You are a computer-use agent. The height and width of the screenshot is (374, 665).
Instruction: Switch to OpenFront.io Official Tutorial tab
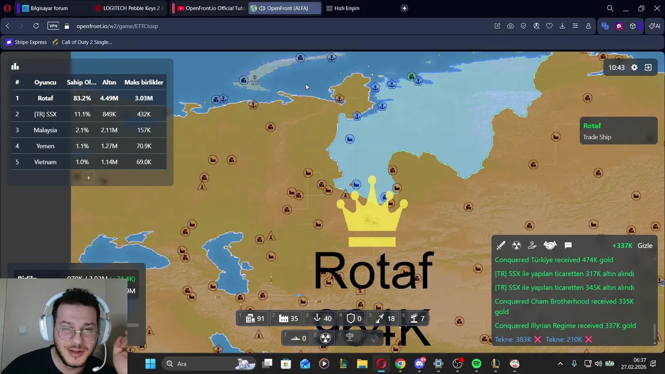coord(209,8)
